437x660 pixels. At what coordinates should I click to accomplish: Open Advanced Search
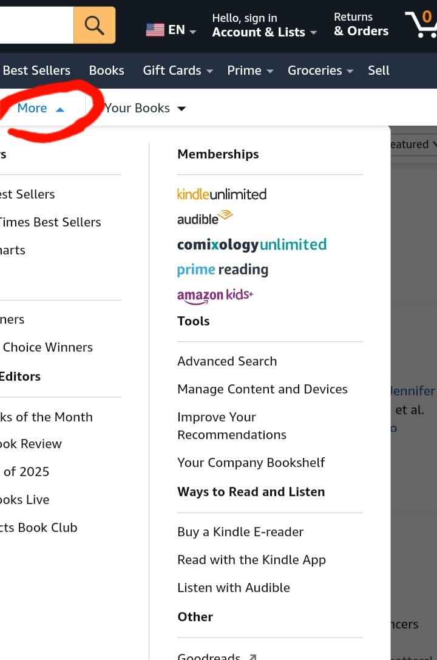tap(227, 361)
